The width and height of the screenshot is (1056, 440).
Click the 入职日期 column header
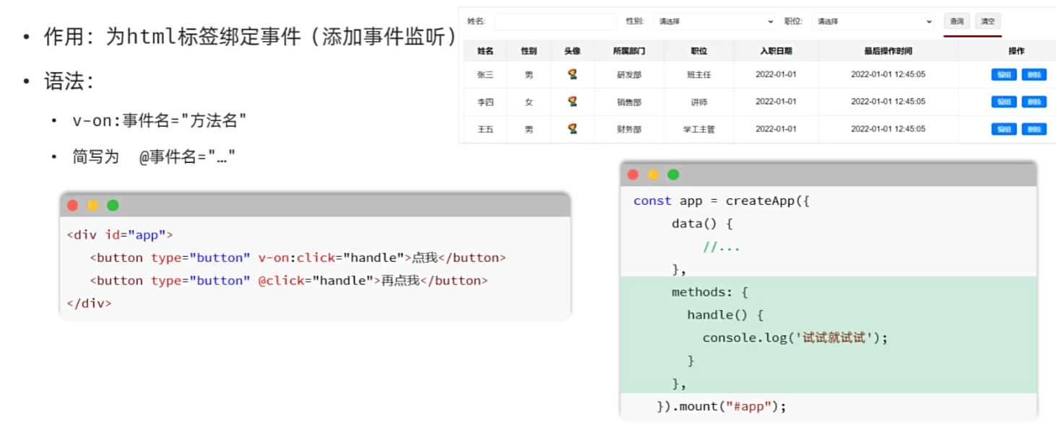pyautogui.click(x=776, y=51)
